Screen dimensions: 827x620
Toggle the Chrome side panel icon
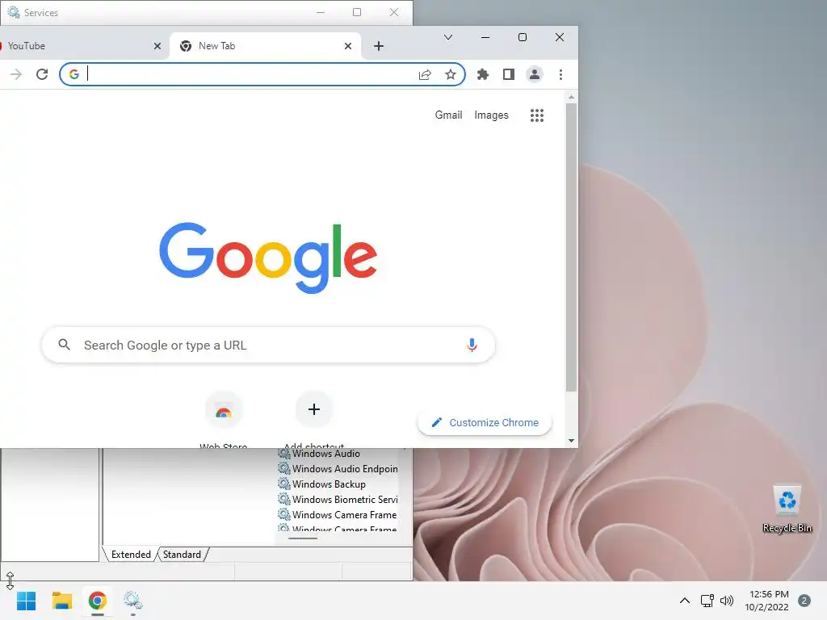[509, 74]
